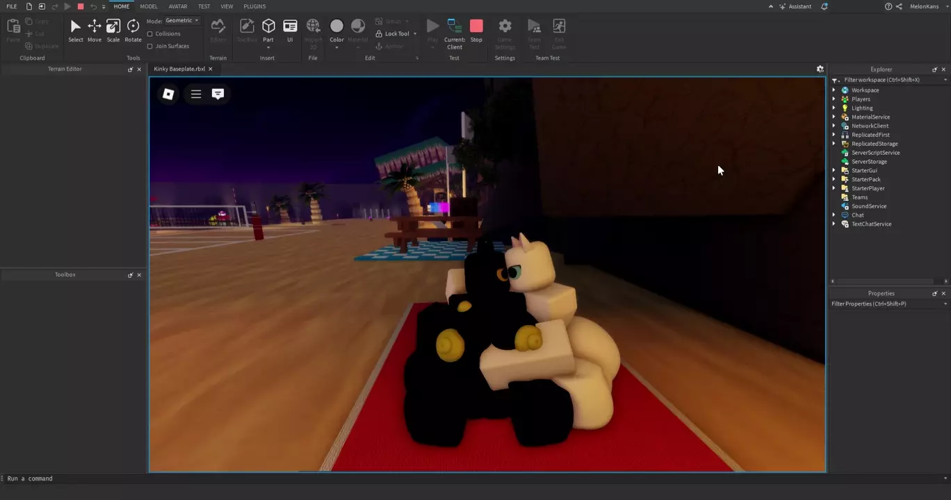Open the Lock Tool dropdown
951x500 pixels.
pyautogui.click(x=414, y=33)
